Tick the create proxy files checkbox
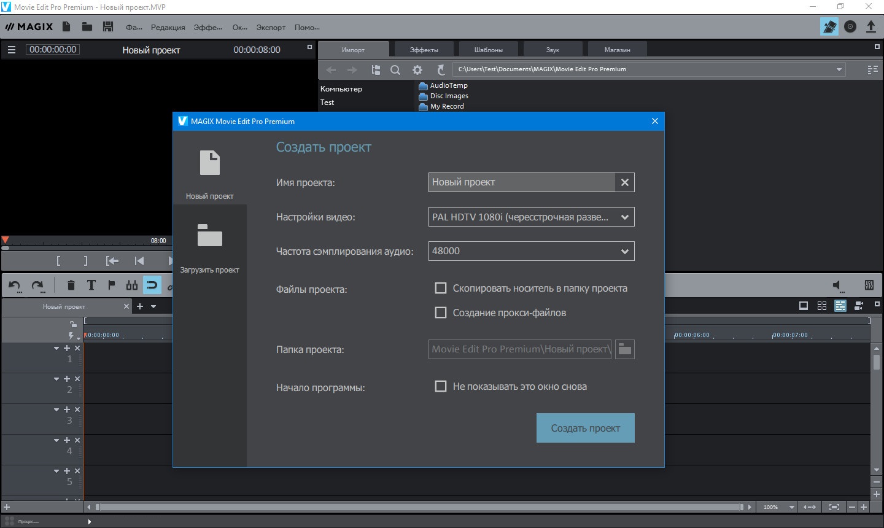 (441, 313)
